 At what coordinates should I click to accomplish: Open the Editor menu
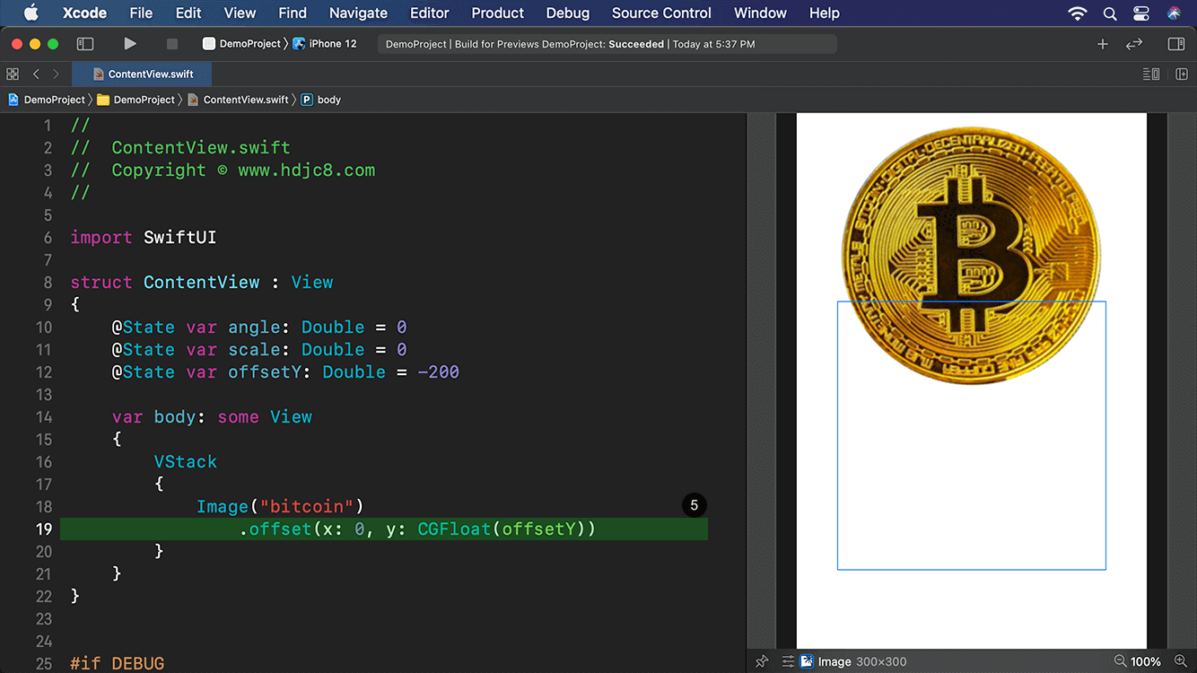pos(429,13)
